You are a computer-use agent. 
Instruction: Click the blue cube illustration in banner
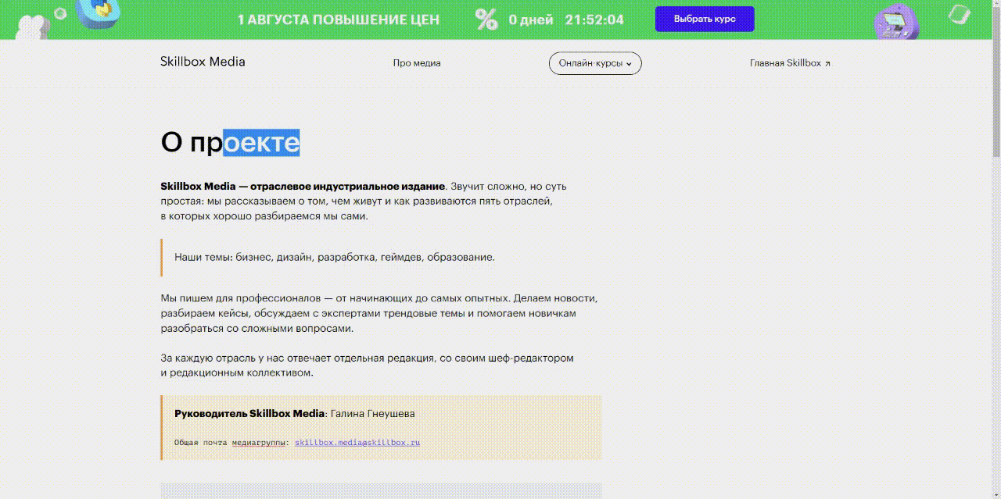tap(98, 13)
